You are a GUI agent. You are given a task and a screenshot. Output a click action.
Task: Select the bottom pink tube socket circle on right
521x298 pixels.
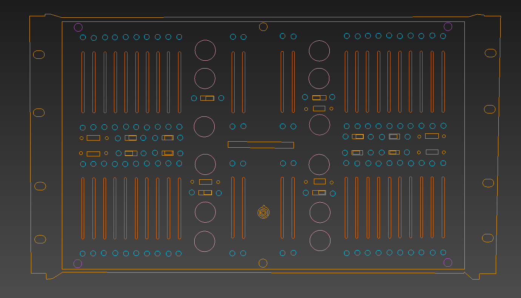click(x=320, y=241)
